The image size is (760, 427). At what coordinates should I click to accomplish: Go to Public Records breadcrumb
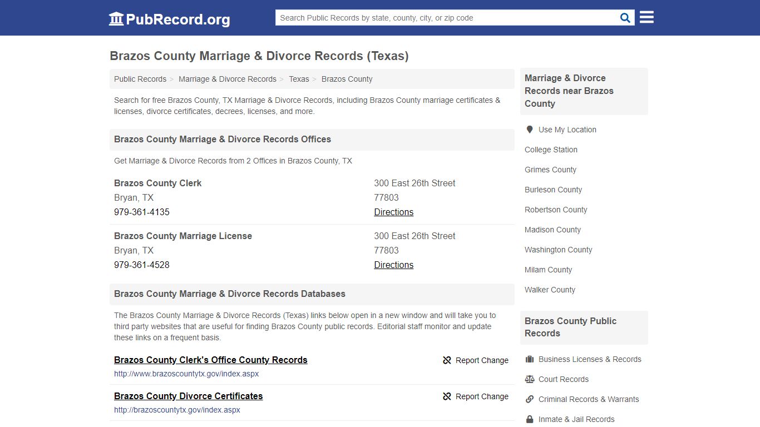(x=140, y=79)
